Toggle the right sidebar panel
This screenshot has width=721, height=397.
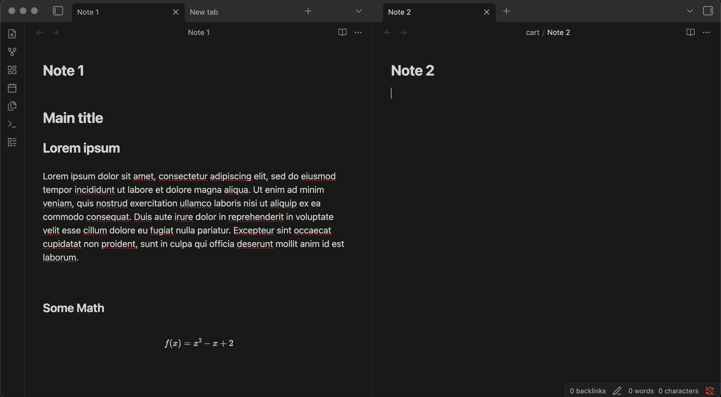(x=708, y=11)
